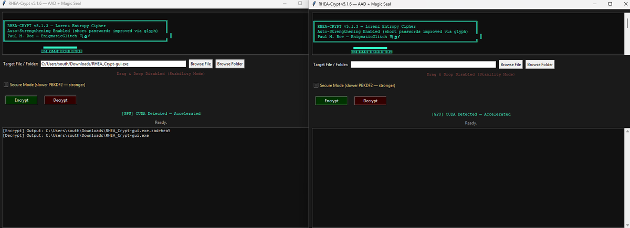This screenshot has height=228, width=630.
Task: Click Encrypt button in right window
Action: [331, 101]
